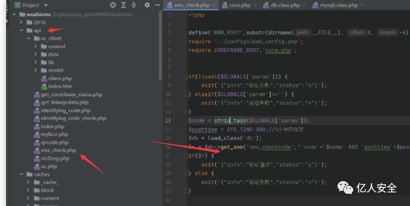
Task: Open myface.php file
Action: [x=54, y=134]
